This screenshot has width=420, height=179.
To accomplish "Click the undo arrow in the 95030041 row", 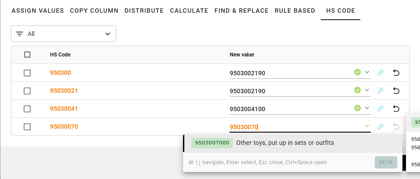I will [396, 109].
